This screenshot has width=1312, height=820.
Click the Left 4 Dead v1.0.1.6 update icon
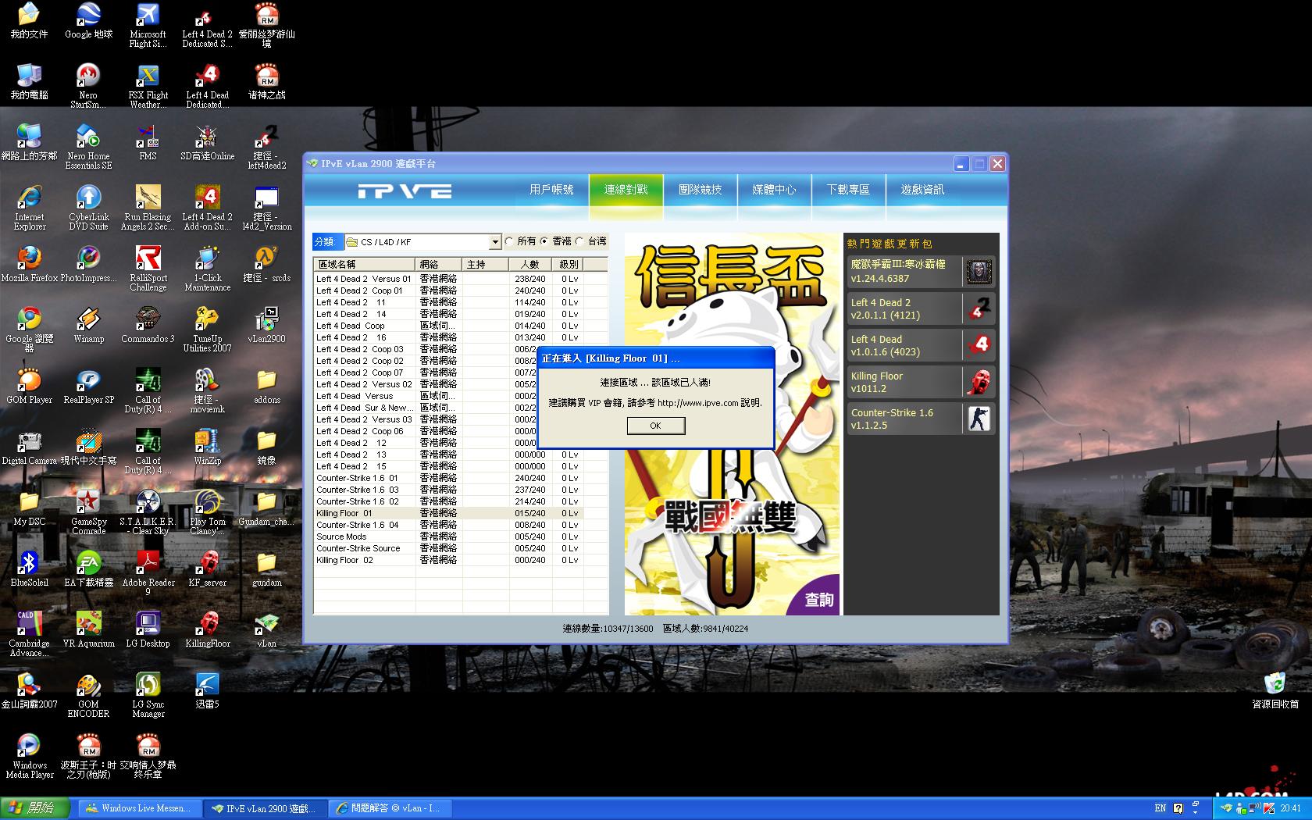tap(979, 345)
